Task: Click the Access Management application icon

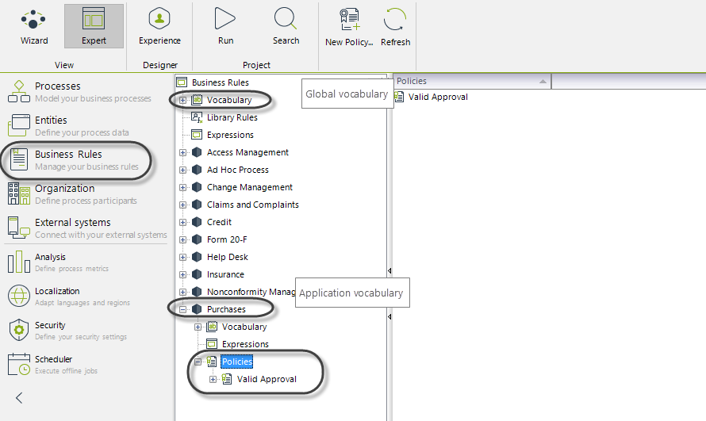Action: coord(197,152)
